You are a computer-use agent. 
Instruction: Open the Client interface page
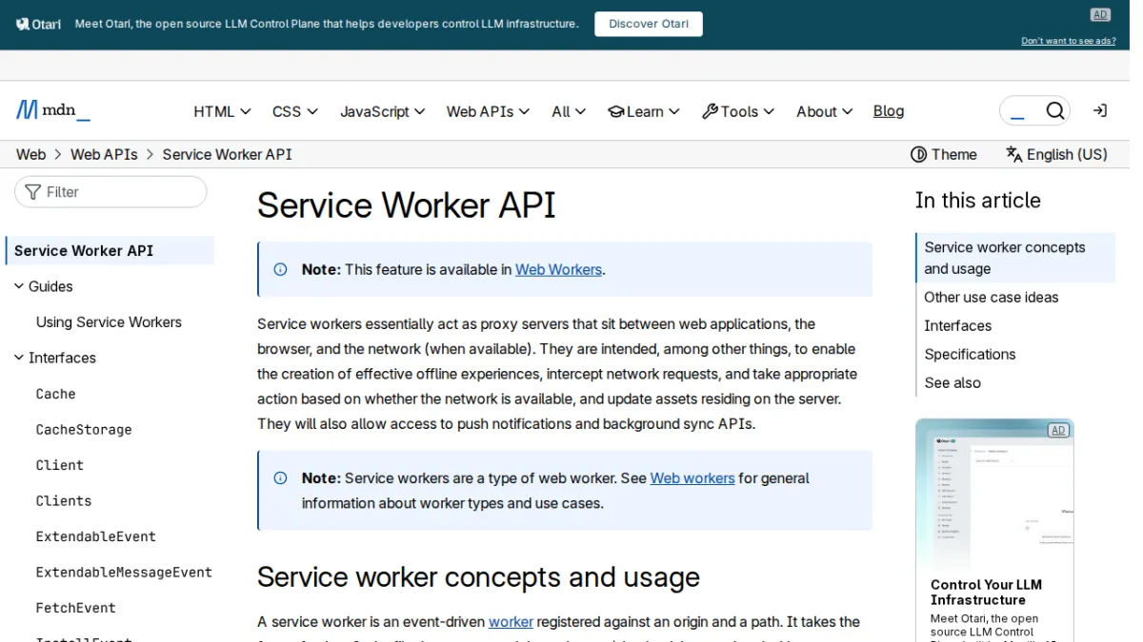(60, 465)
